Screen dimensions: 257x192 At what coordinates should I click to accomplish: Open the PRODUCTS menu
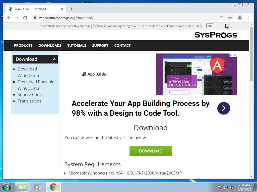(x=23, y=45)
